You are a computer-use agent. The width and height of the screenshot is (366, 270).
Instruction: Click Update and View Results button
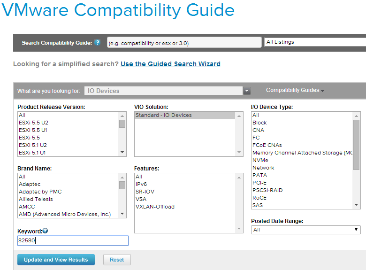pyautogui.click(x=56, y=260)
